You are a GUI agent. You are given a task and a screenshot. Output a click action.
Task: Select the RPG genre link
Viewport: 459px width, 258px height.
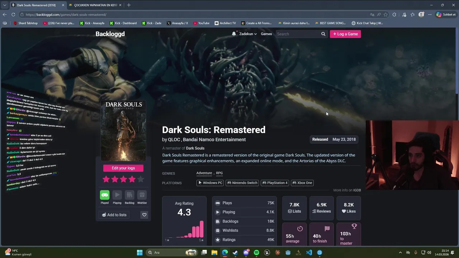(219, 173)
